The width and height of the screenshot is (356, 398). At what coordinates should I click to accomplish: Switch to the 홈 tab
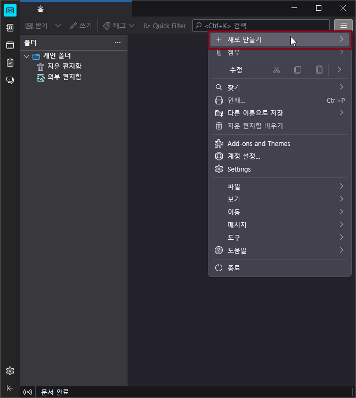76,9
